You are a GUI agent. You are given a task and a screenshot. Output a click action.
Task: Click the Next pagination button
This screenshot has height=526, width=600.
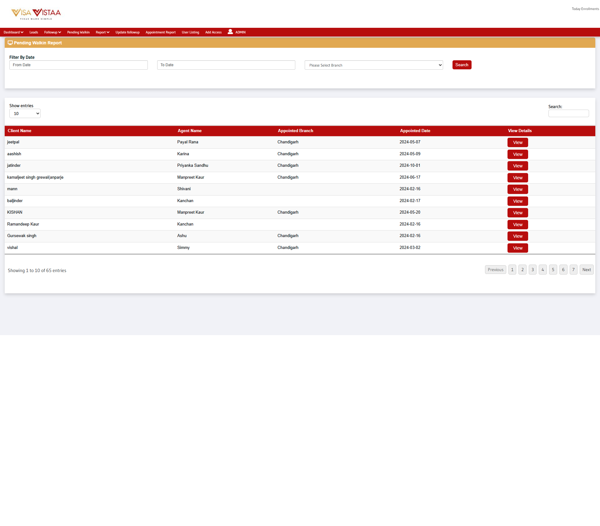[586, 270]
